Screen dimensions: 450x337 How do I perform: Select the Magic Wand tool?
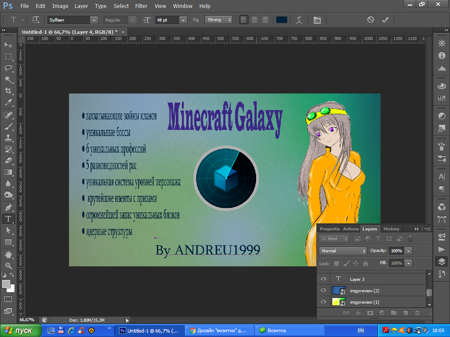[8, 79]
